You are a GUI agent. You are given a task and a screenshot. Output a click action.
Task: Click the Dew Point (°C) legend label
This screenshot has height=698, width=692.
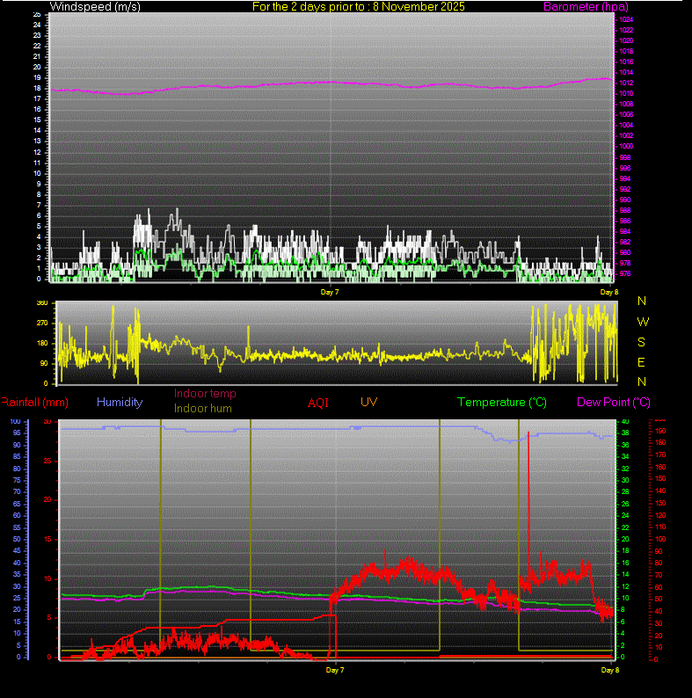[x=614, y=402]
